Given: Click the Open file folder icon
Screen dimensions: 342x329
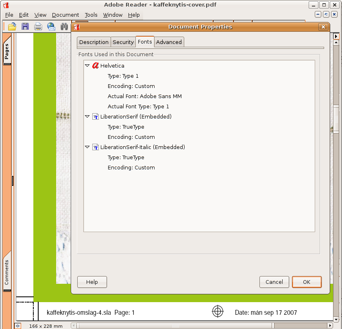Looking at the screenshot, I should click(x=12, y=27).
